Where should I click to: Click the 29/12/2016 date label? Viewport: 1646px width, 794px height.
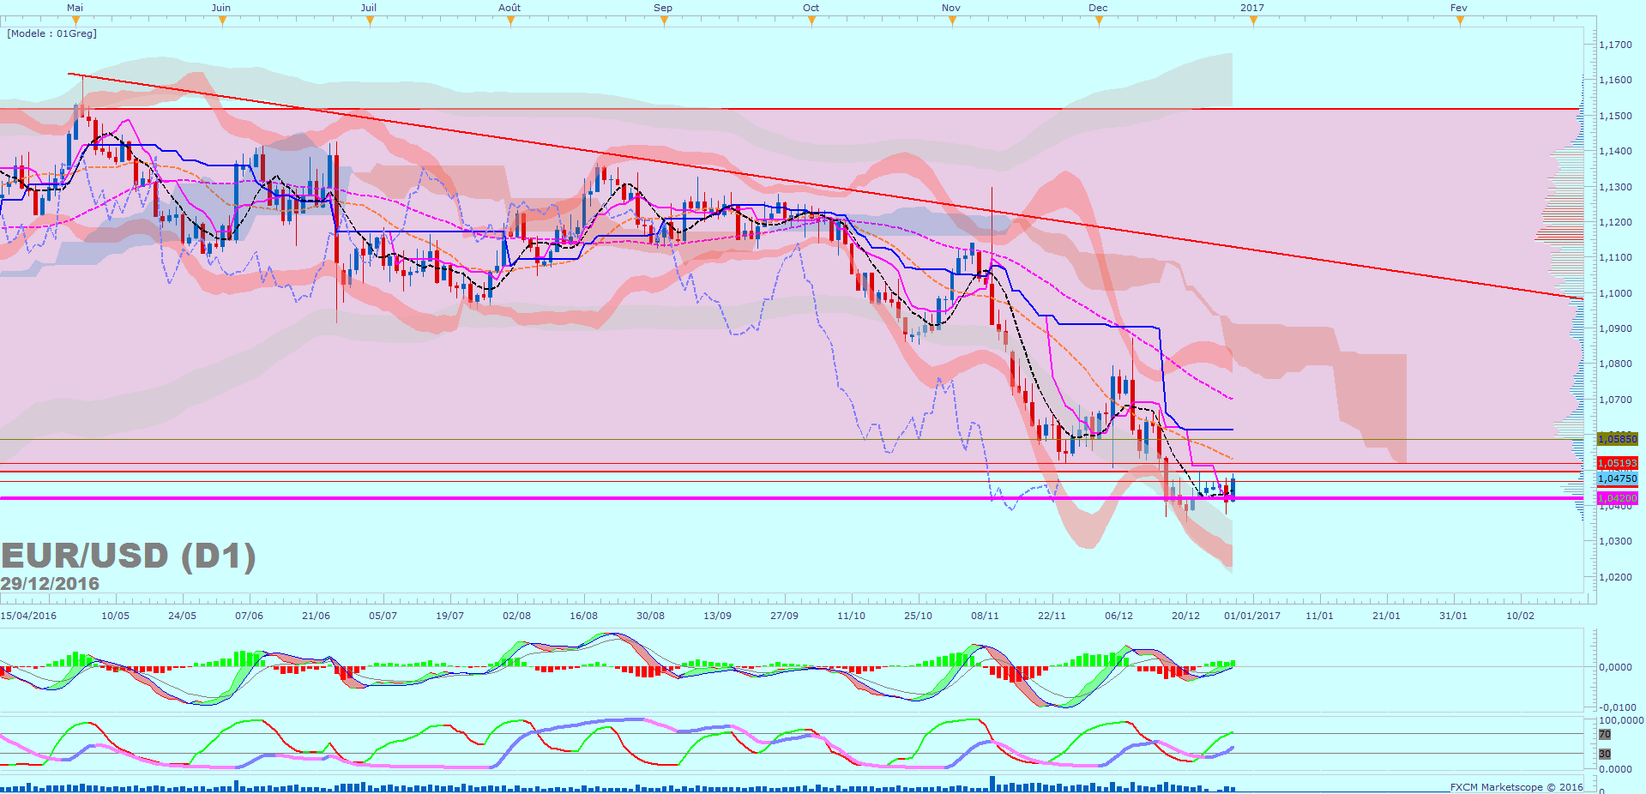tap(50, 584)
